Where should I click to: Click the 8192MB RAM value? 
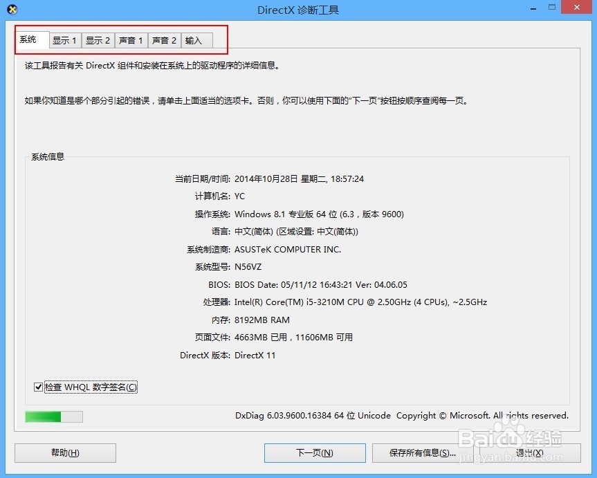click(x=262, y=320)
